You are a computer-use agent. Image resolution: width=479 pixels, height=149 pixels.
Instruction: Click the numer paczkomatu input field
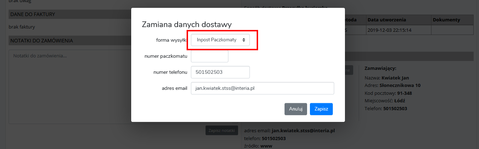click(209, 56)
